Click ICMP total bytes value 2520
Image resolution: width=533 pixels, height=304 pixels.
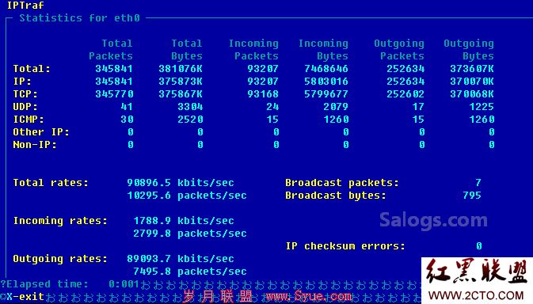(190, 120)
